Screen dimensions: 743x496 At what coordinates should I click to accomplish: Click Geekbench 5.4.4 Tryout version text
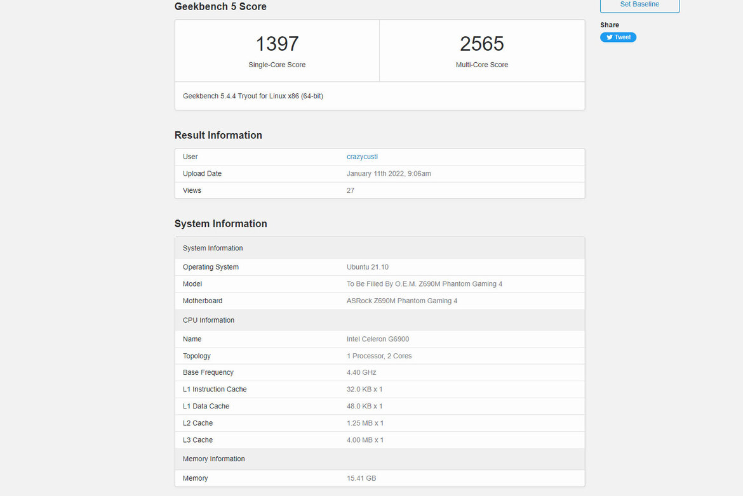coord(253,96)
